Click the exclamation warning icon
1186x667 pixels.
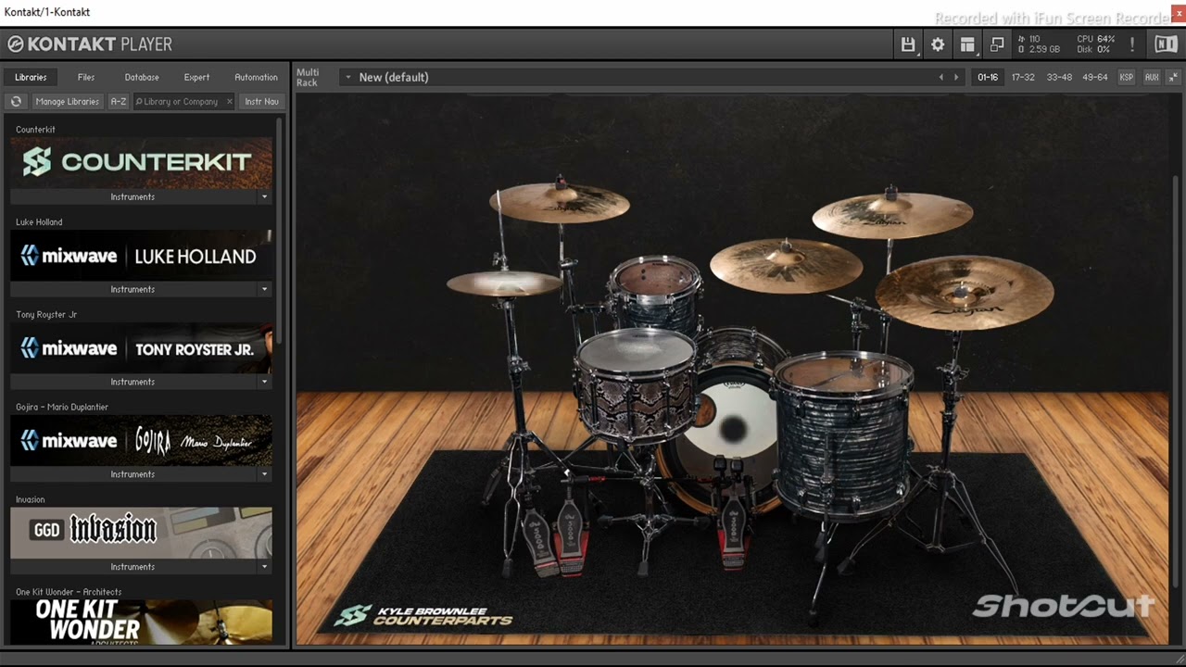coord(1132,44)
